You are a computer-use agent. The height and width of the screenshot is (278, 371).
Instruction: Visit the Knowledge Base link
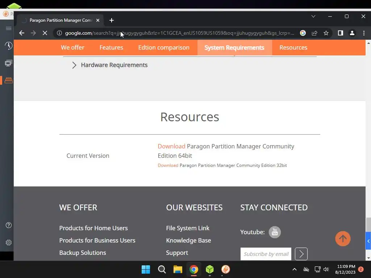click(188, 240)
